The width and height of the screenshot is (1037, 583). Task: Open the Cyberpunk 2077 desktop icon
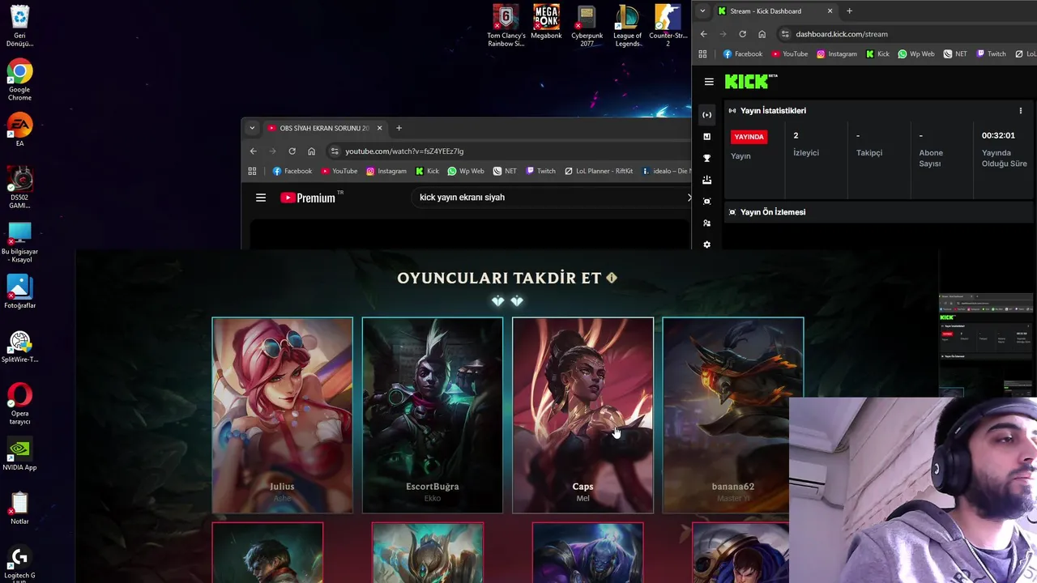[x=587, y=25]
